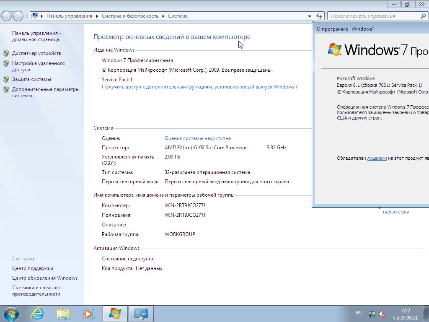Open Диспетчер устройств link
Image resolution: width=429 pixels, height=322 pixels.
point(36,53)
